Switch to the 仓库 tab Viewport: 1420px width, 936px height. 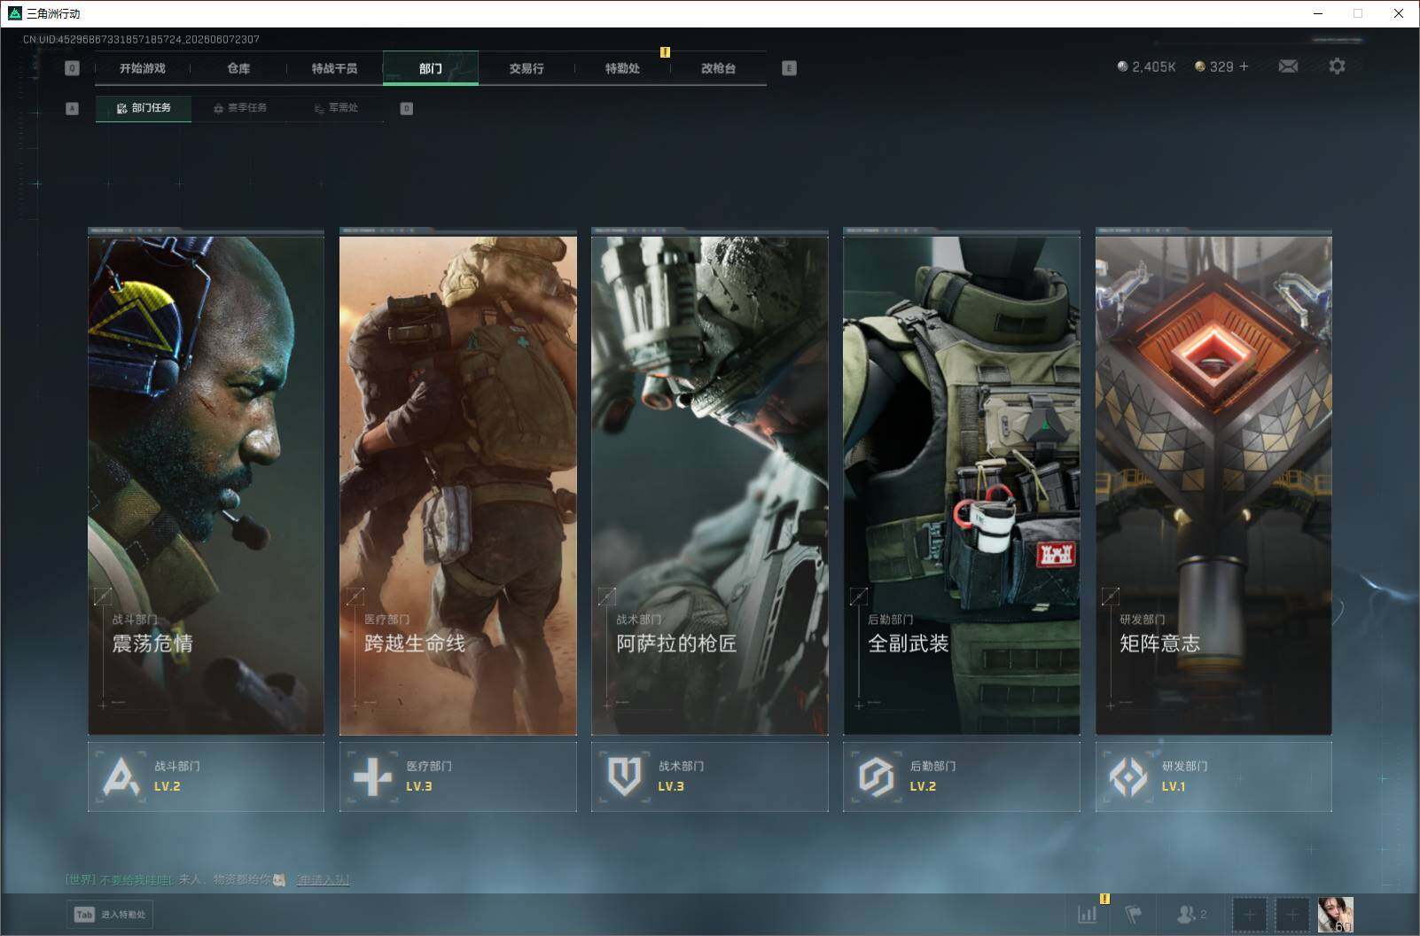[x=238, y=68]
